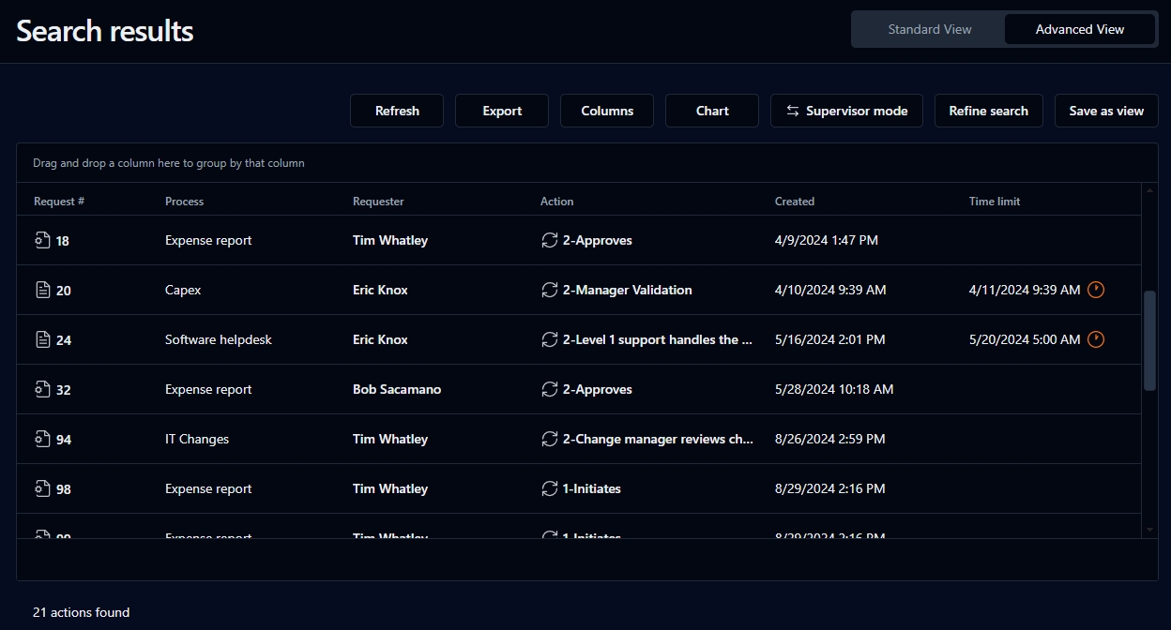
Task: Sort by the Created column header
Action: (795, 202)
